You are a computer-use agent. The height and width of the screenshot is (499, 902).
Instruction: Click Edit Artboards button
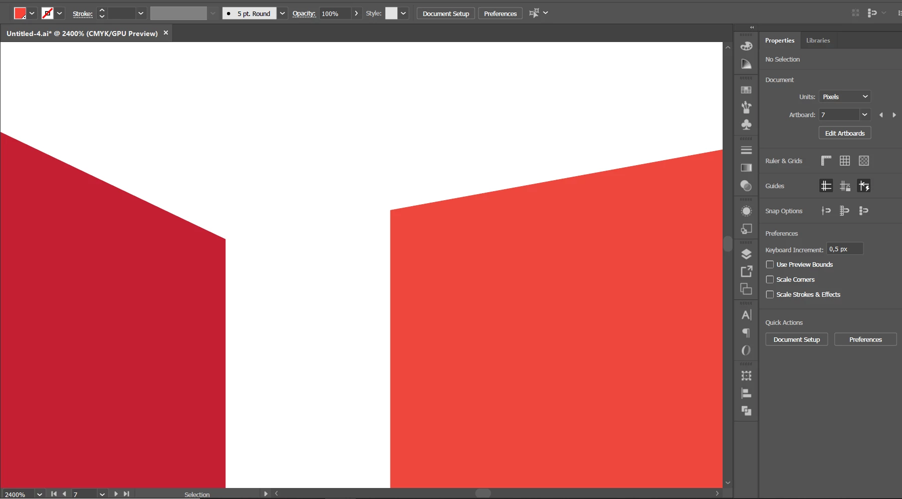[845, 133]
